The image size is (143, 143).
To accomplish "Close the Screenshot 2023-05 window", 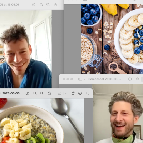I will pyautogui.click(x=64, y=79).
